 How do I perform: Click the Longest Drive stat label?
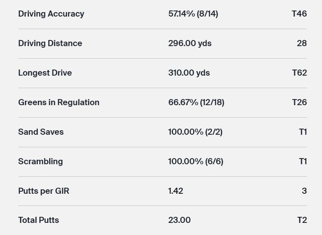coord(45,73)
